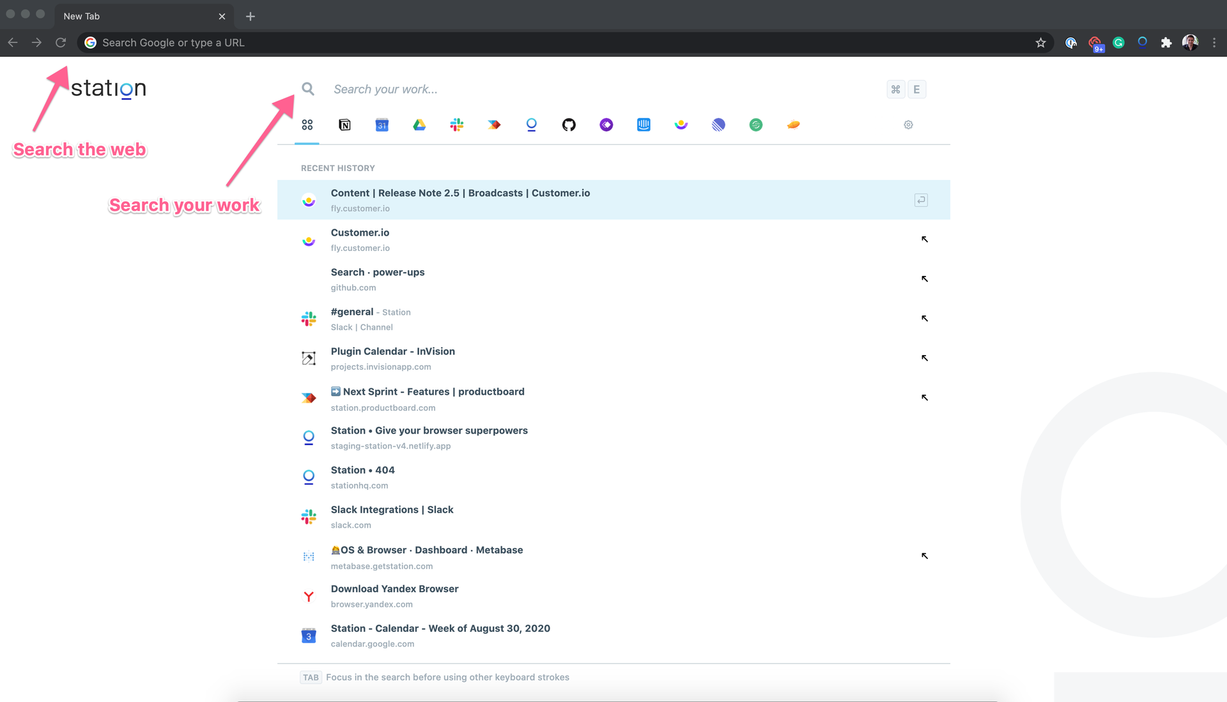Open 'Plugin Calendar - InVision' entry
This screenshot has width=1227, height=702.
point(613,358)
